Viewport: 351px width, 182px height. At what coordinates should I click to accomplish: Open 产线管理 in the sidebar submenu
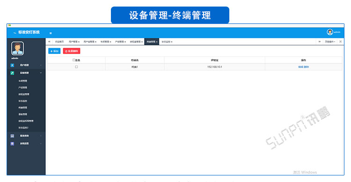(22, 87)
